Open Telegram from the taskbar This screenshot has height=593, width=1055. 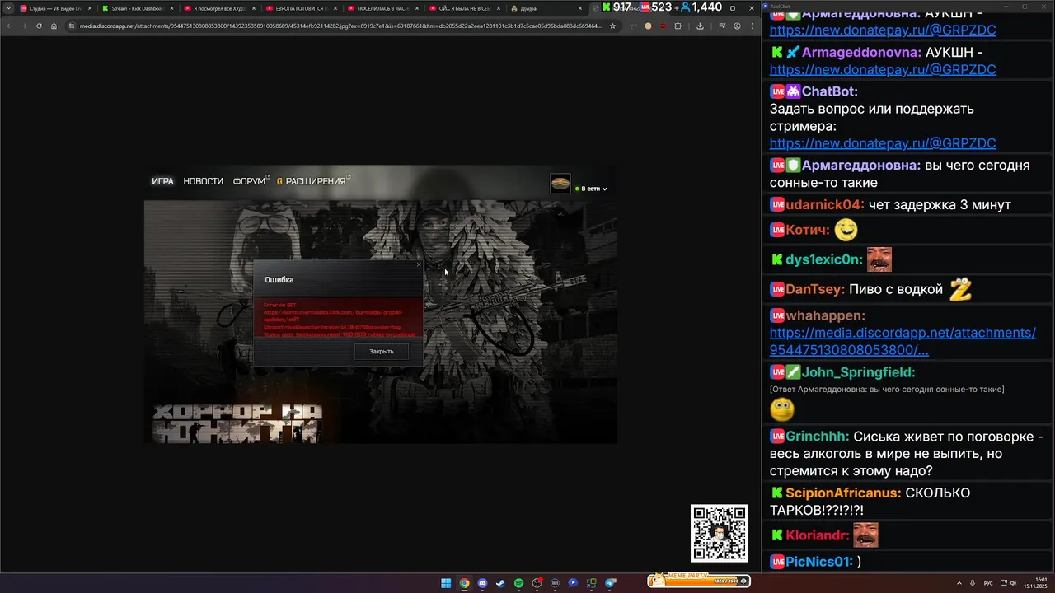[611, 583]
